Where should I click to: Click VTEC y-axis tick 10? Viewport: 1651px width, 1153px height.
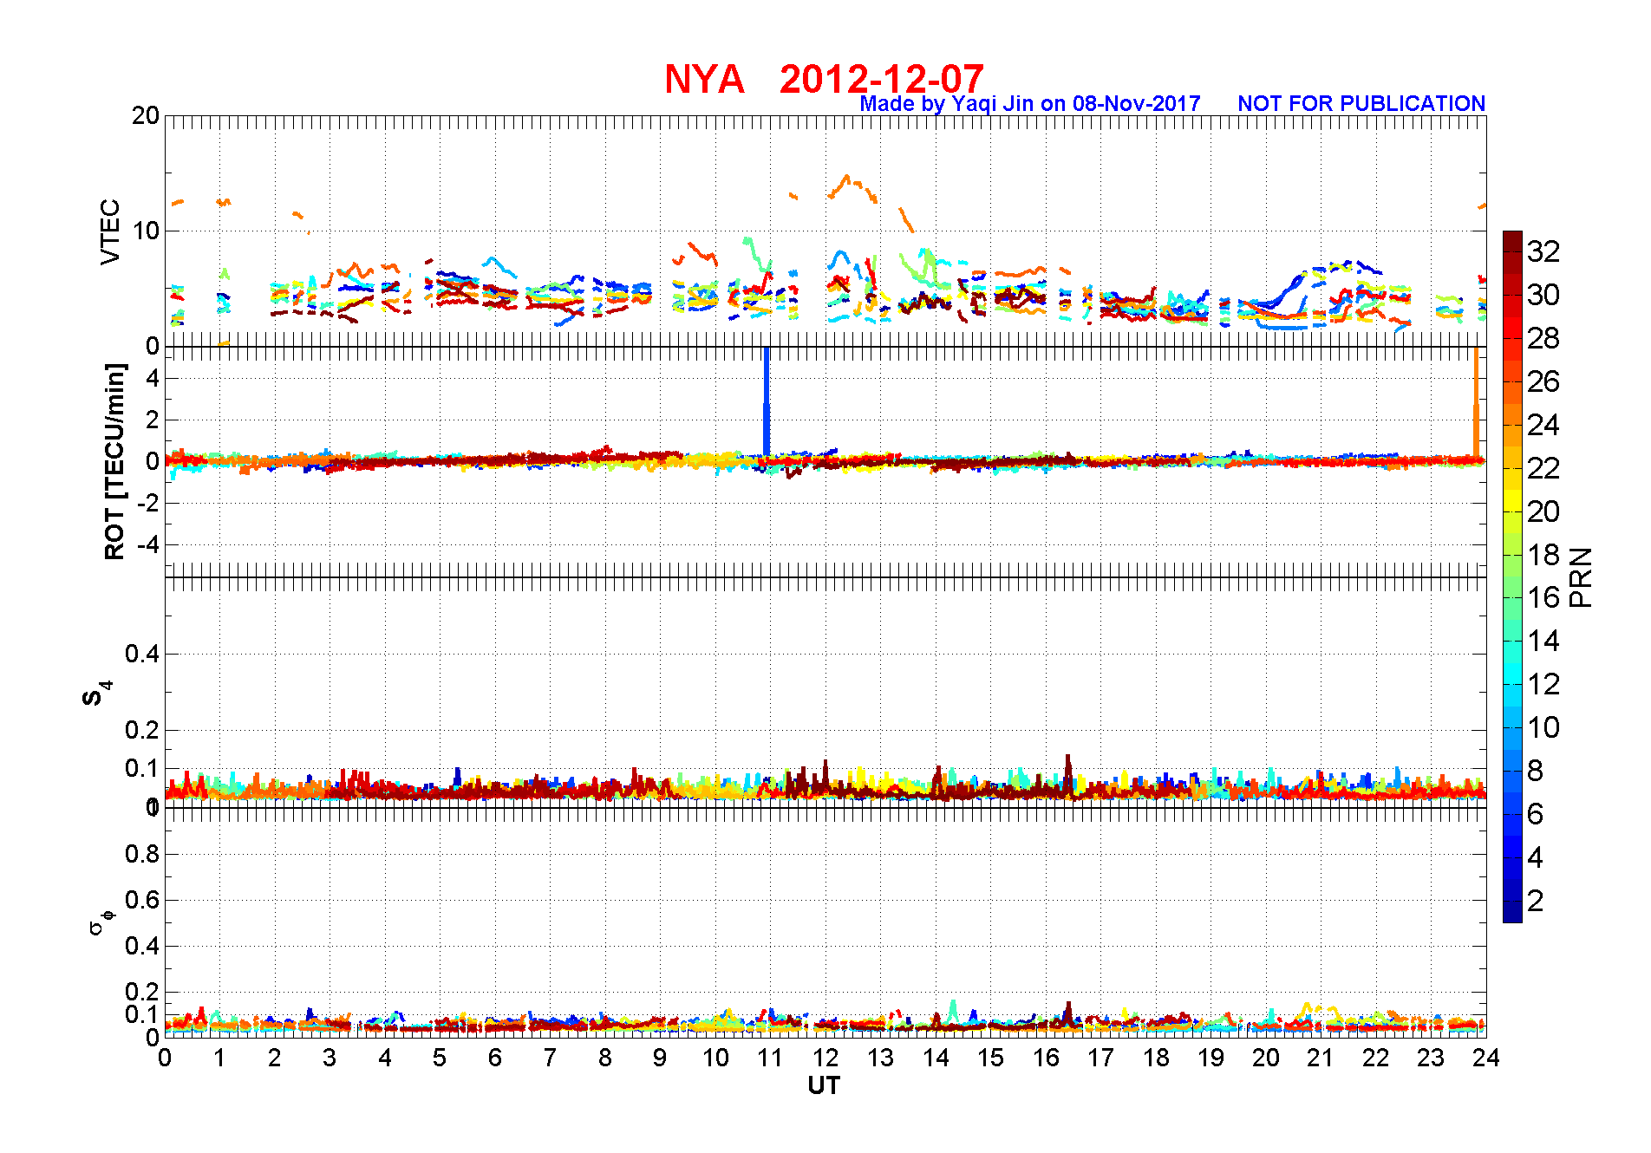146,231
